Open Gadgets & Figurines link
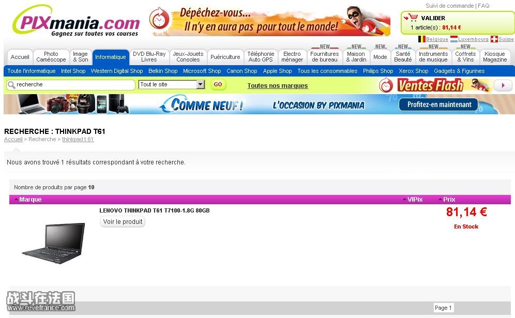515x318 pixels. [459, 71]
